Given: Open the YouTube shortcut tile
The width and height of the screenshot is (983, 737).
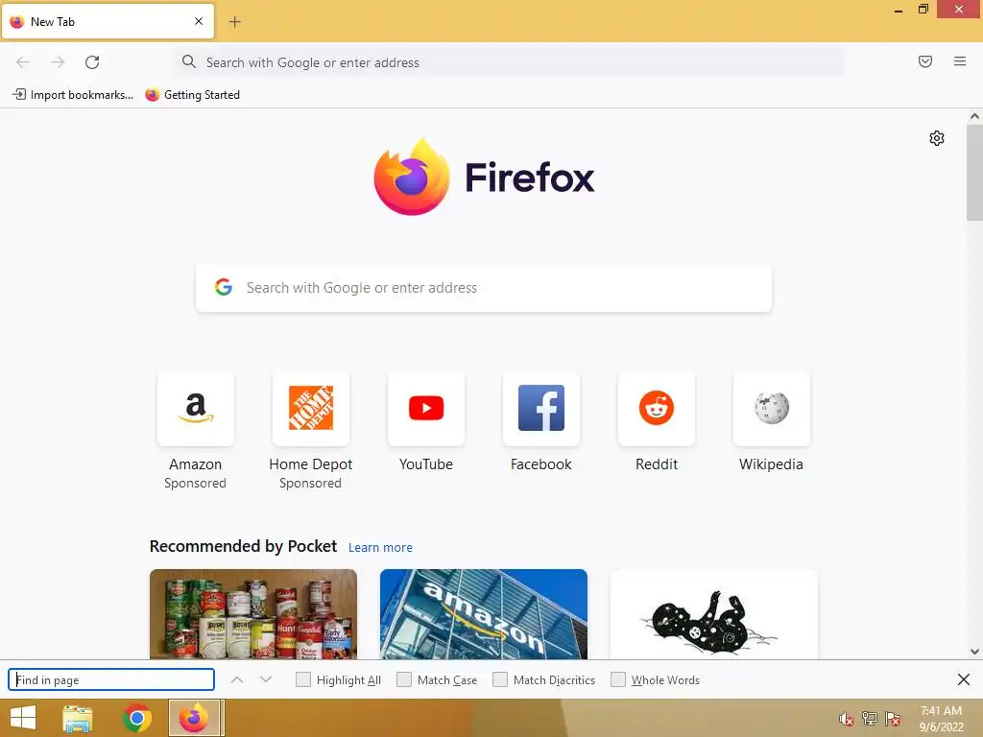Looking at the screenshot, I should 426,409.
